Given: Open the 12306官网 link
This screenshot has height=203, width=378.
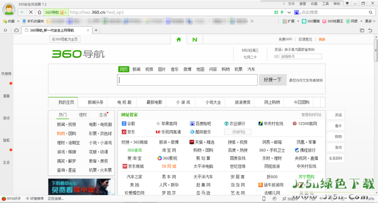Looking at the screenshot, I should pos(305,124).
